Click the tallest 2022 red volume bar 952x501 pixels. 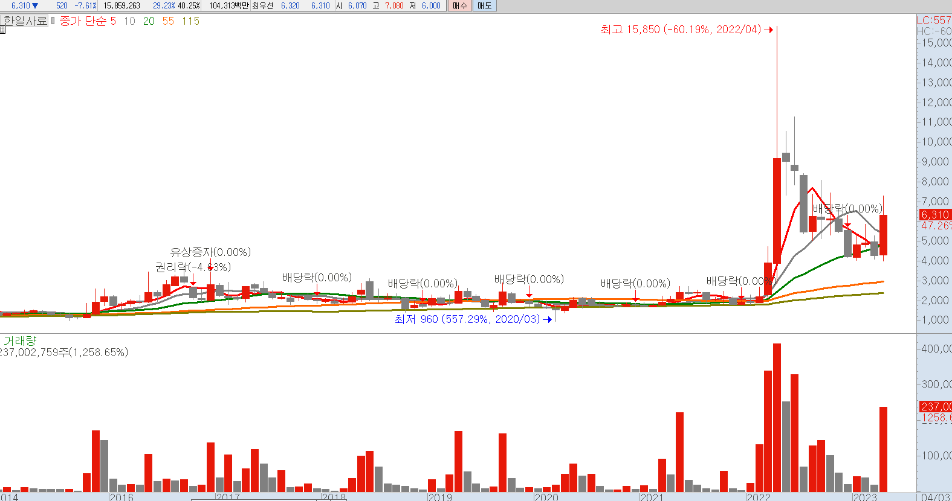pos(777,418)
